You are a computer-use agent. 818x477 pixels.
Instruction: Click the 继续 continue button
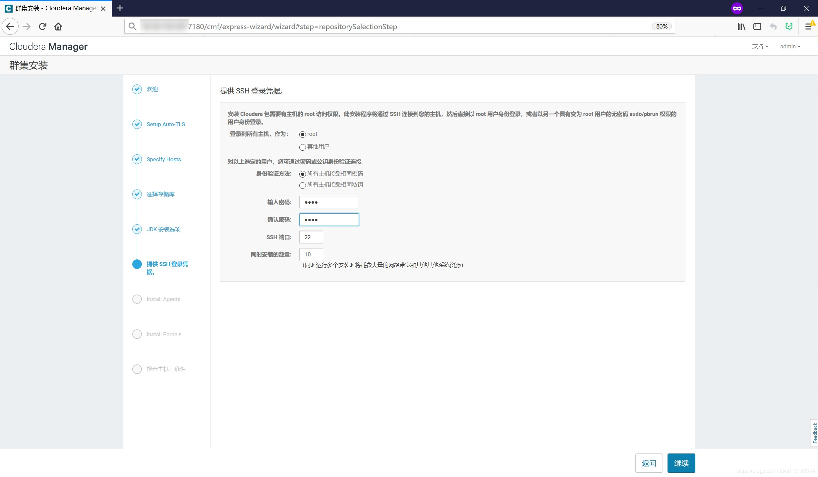coord(681,463)
